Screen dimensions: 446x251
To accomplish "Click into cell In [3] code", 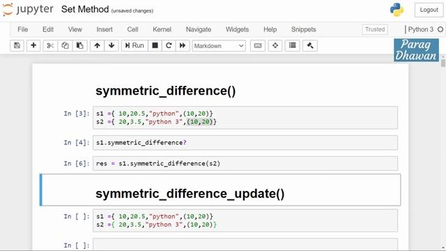I will [245, 118].
